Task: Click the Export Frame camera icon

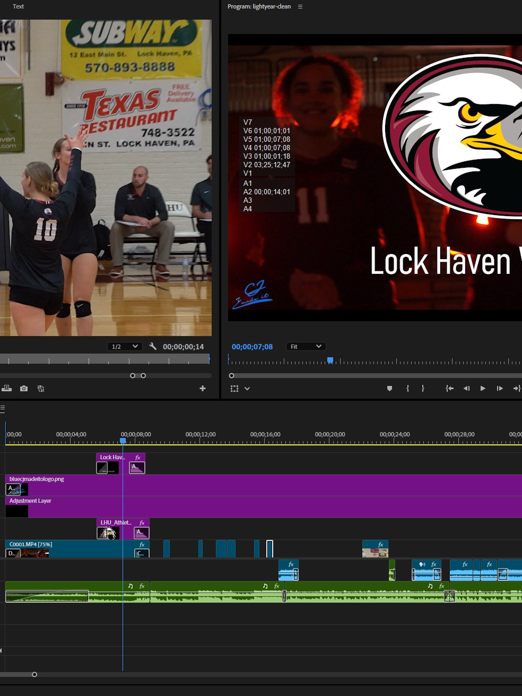Action: tap(24, 389)
